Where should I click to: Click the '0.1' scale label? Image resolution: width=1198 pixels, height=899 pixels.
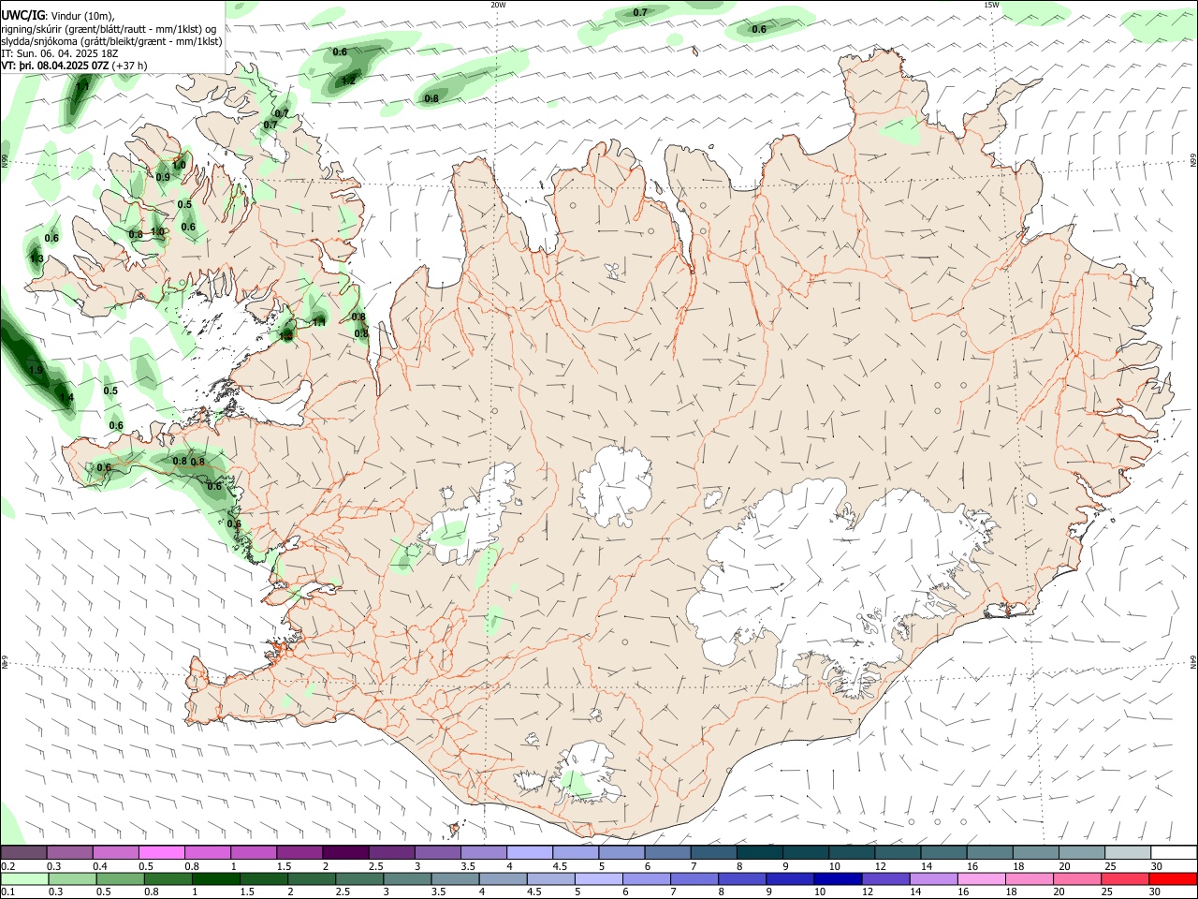(x=7, y=892)
